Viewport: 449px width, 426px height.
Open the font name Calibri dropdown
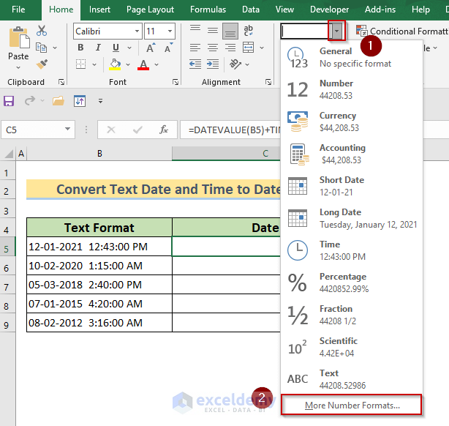[x=136, y=31]
